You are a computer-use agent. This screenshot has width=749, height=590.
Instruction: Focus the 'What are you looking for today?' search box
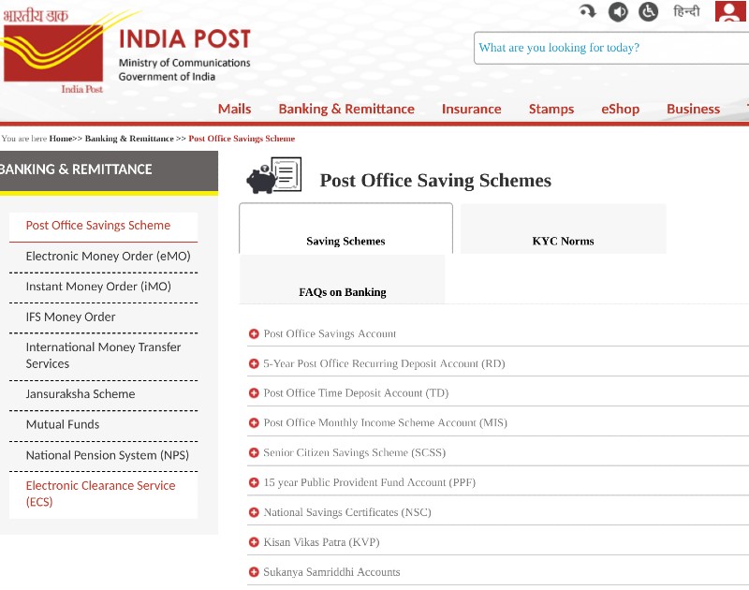pyautogui.click(x=611, y=48)
